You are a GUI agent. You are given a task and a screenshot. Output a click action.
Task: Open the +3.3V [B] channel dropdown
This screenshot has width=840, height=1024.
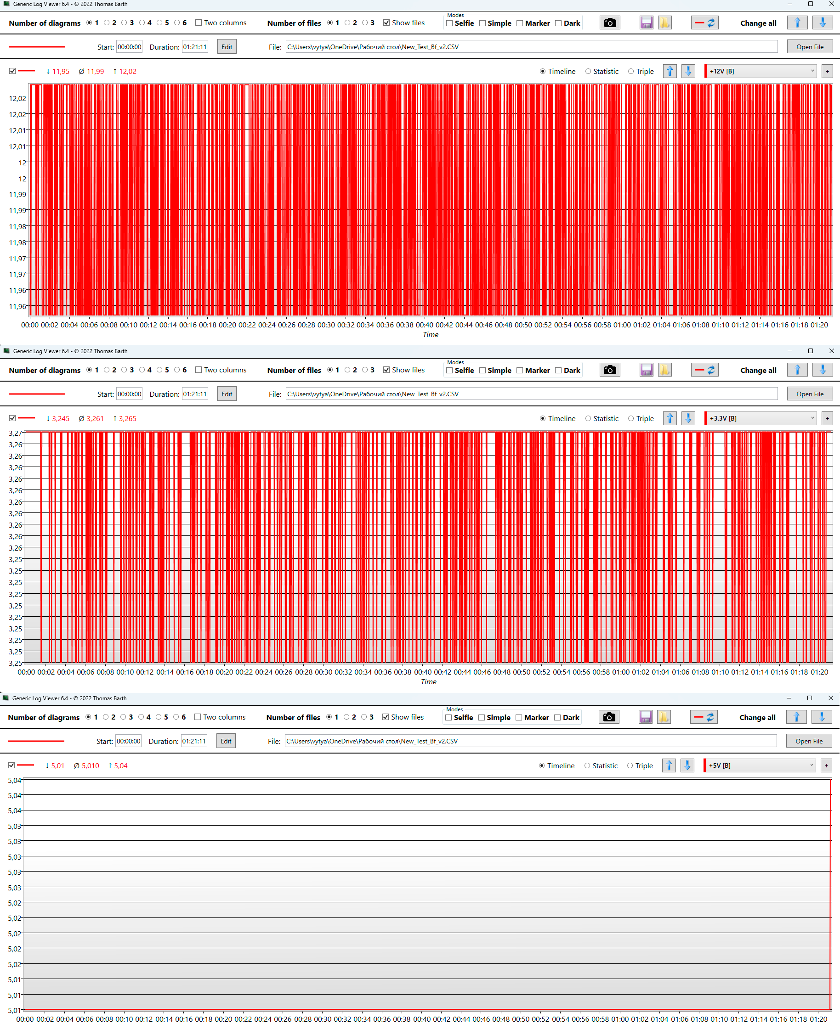[x=761, y=418]
